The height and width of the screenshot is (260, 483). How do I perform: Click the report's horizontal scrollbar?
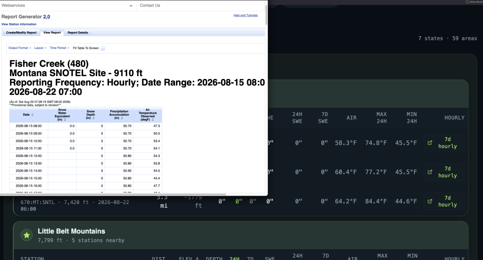click(113, 194)
